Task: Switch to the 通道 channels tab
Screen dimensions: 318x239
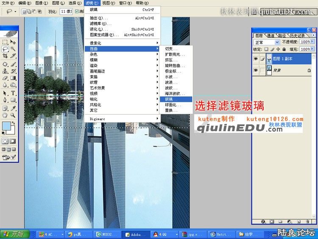Action: (271, 36)
